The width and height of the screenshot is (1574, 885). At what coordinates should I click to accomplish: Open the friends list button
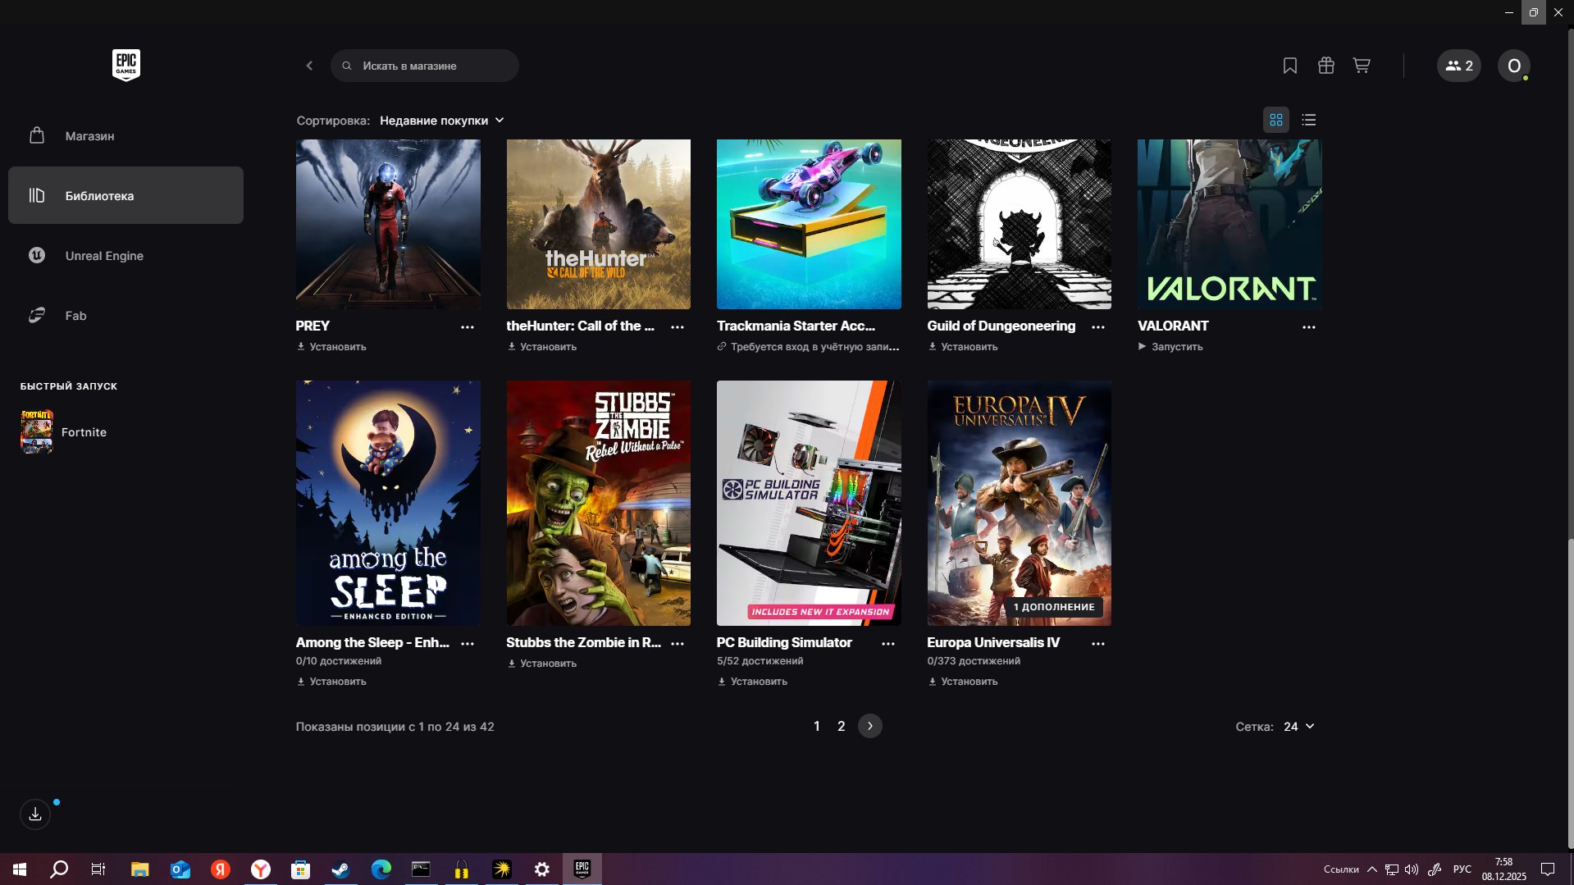pyautogui.click(x=1458, y=66)
